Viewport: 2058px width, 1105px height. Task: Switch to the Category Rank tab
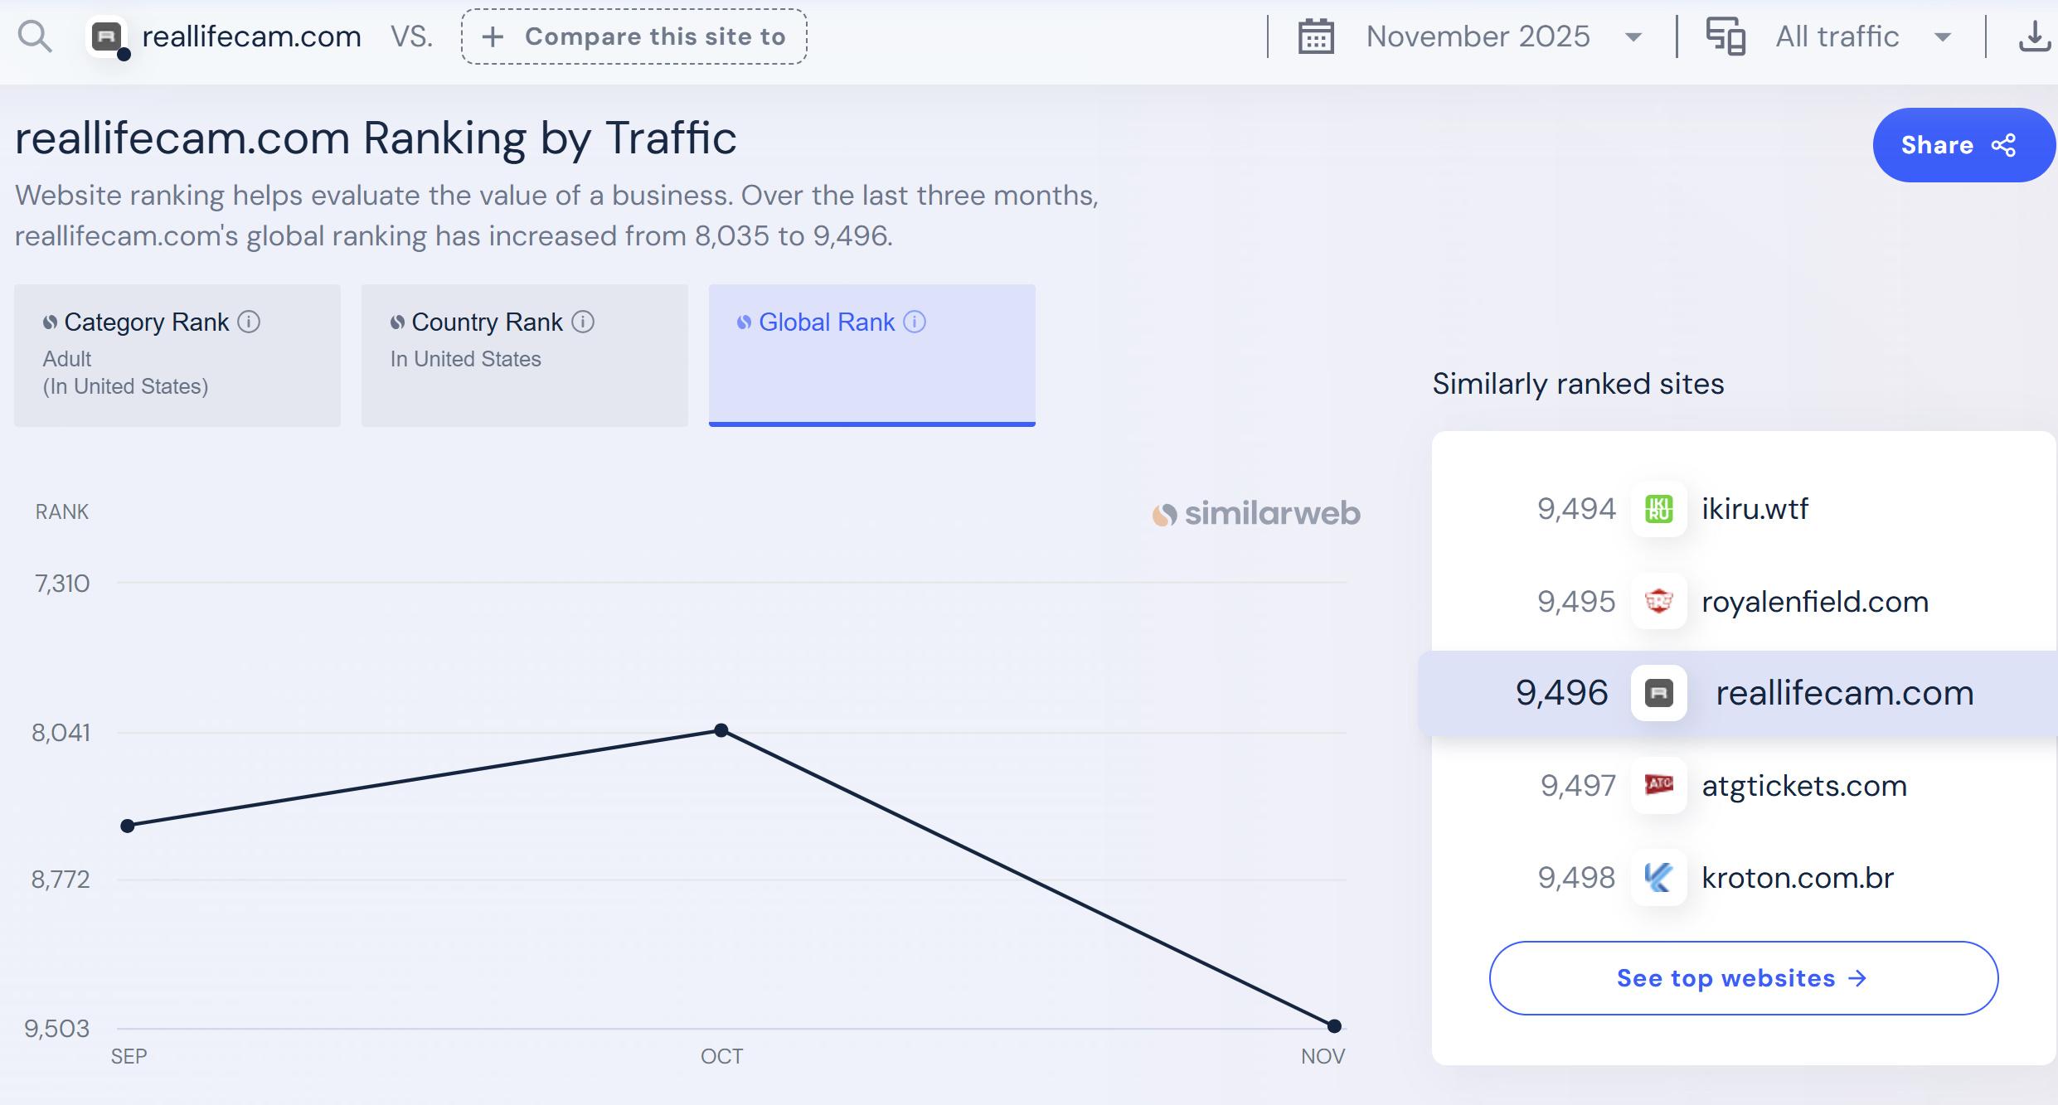(x=177, y=355)
